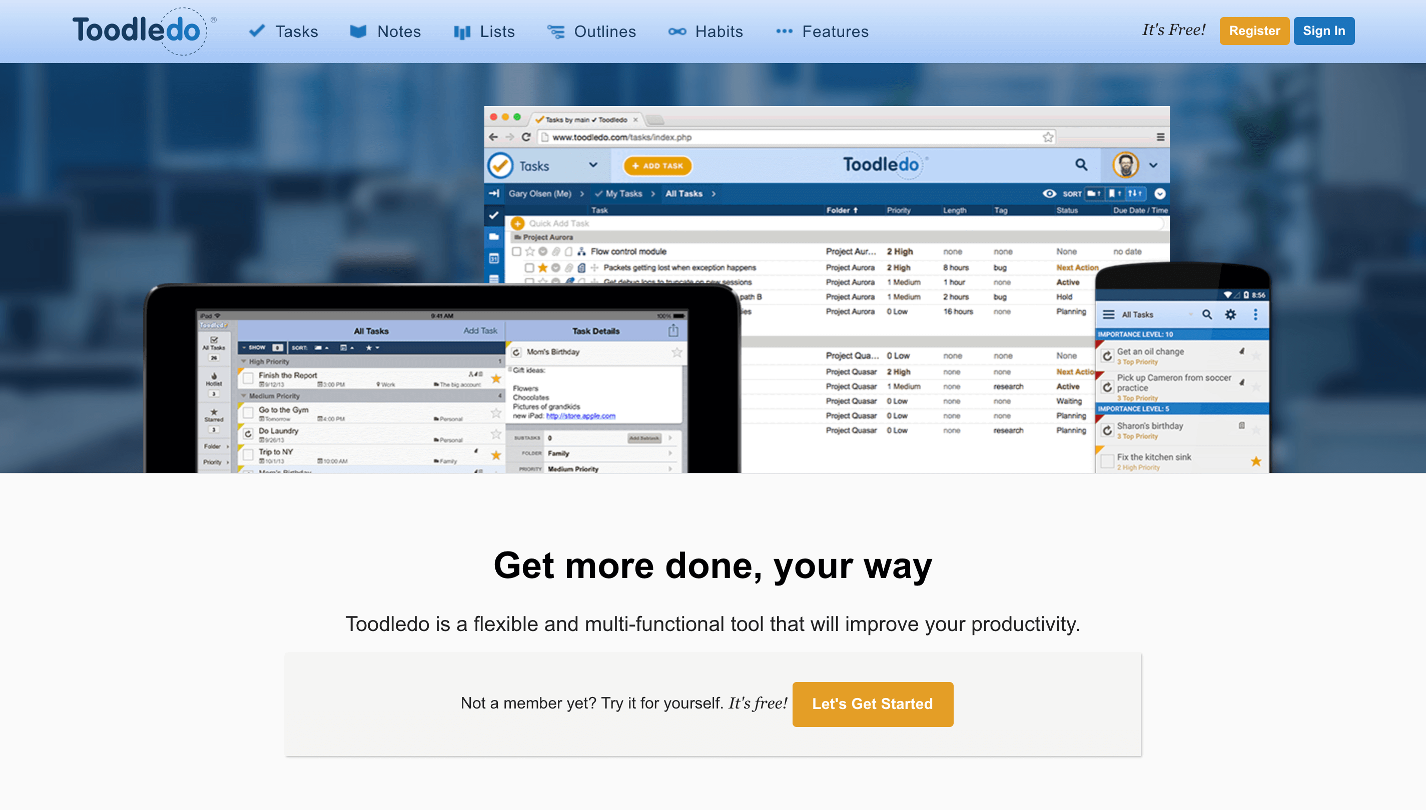The height and width of the screenshot is (810, 1426).
Task: Click the bookmark star in the address bar
Action: 1048,137
